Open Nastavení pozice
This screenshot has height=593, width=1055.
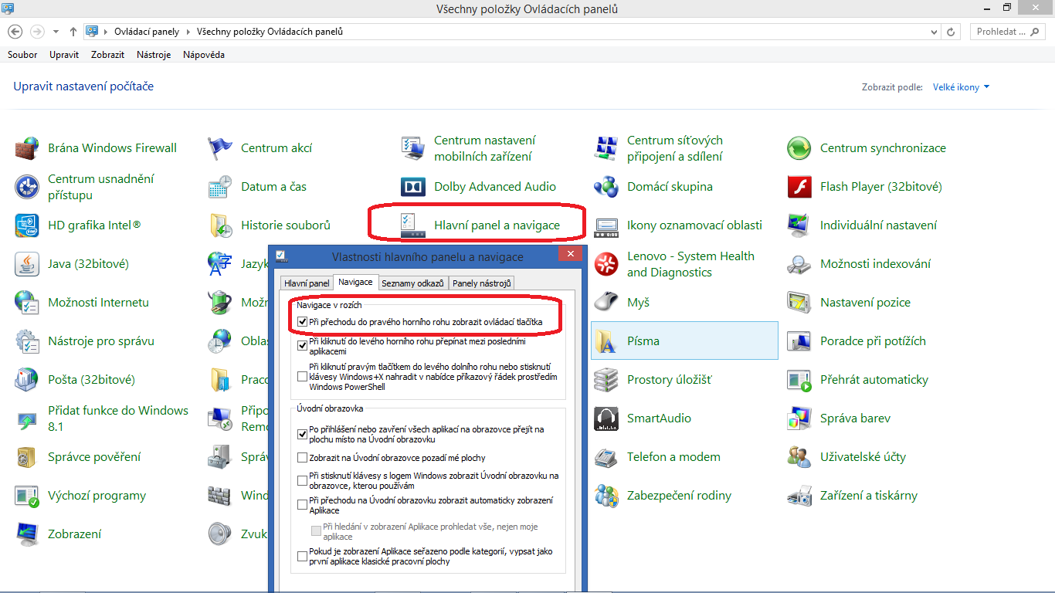pyautogui.click(x=849, y=303)
